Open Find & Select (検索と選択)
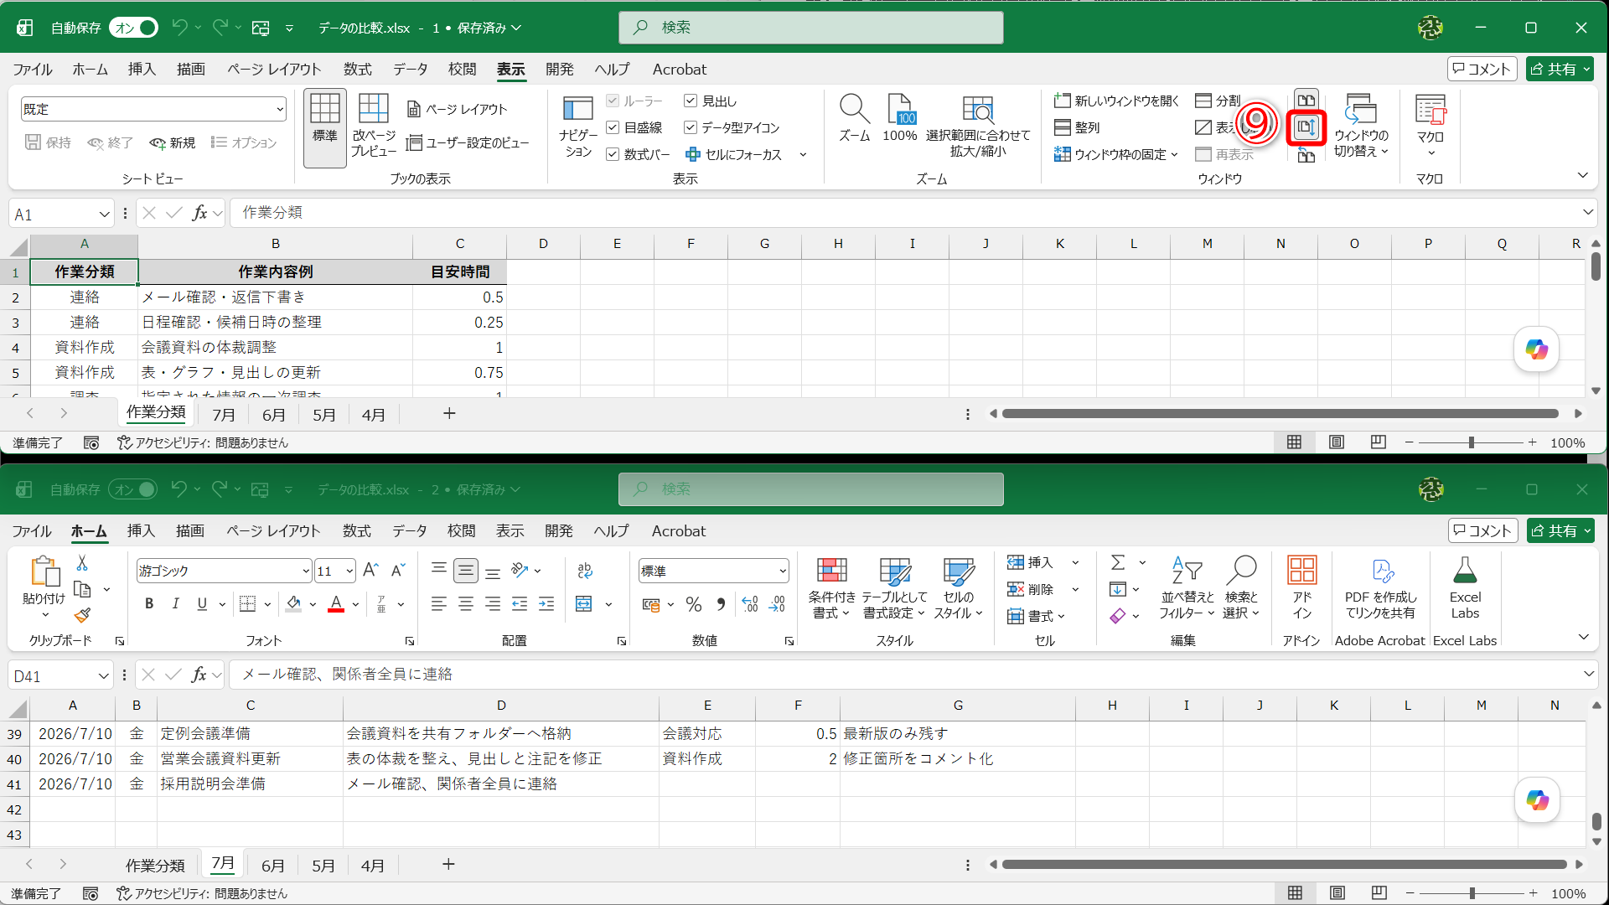The image size is (1609, 905). pos(1241,588)
